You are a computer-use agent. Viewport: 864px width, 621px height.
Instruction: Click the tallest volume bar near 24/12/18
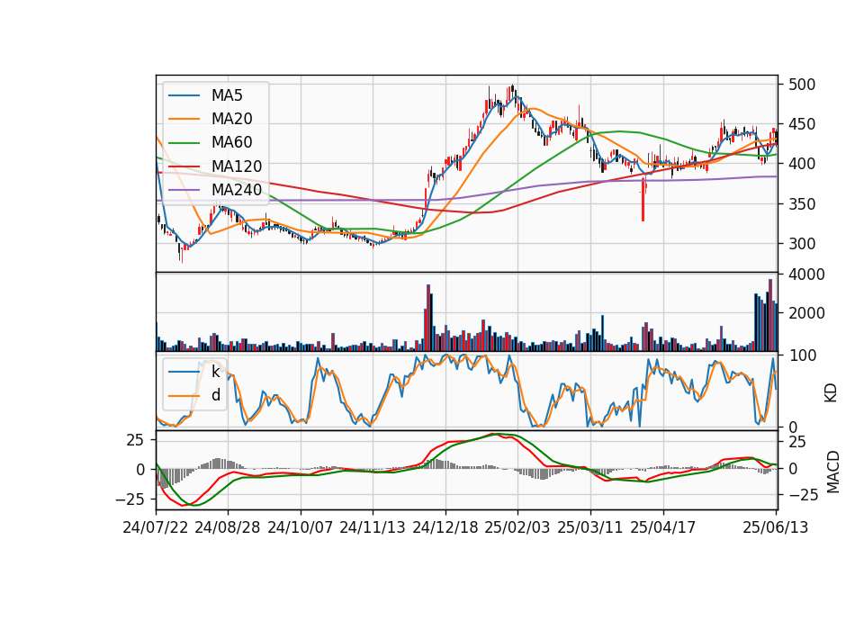pos(428,318)
